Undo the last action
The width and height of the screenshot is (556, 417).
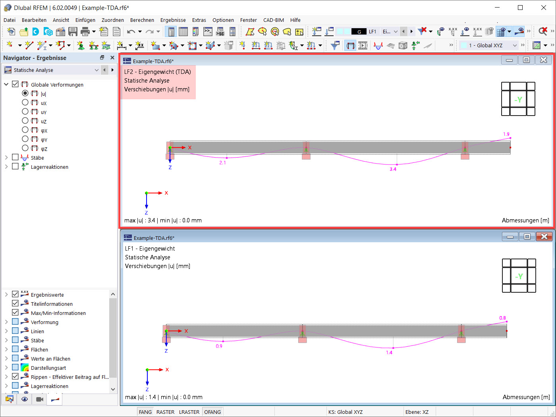[x=131, y=31]
